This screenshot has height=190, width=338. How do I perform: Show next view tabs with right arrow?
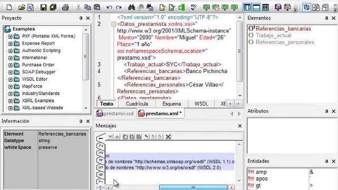pos(238,104)
